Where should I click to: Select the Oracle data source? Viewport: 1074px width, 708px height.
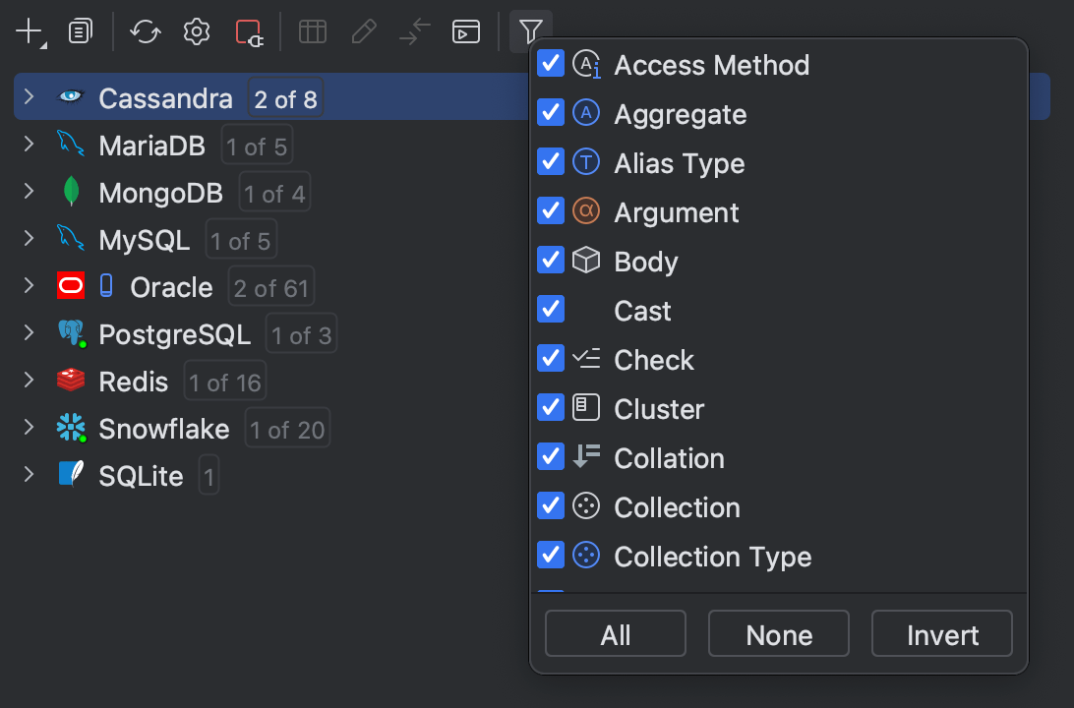pos(171,286)
